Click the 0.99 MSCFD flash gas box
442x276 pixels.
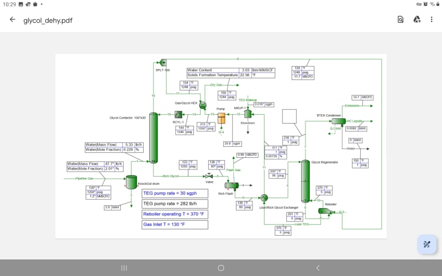(247, 155)
